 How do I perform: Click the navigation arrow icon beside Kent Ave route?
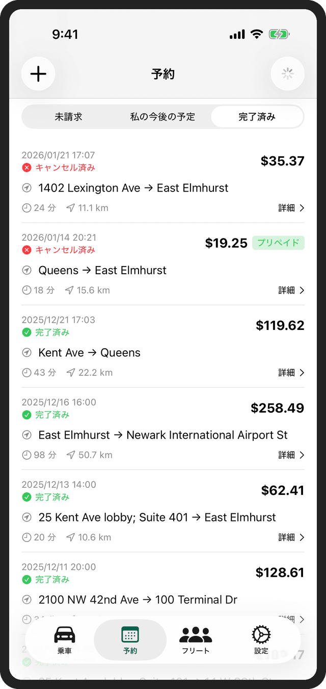pyautogui.click(x=26, y=352)
